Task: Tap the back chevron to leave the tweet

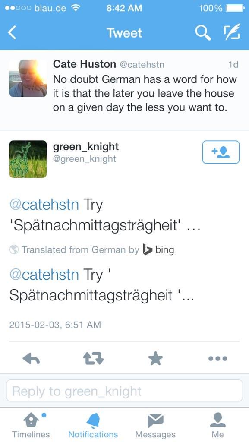Action: (x=13, y=32)
